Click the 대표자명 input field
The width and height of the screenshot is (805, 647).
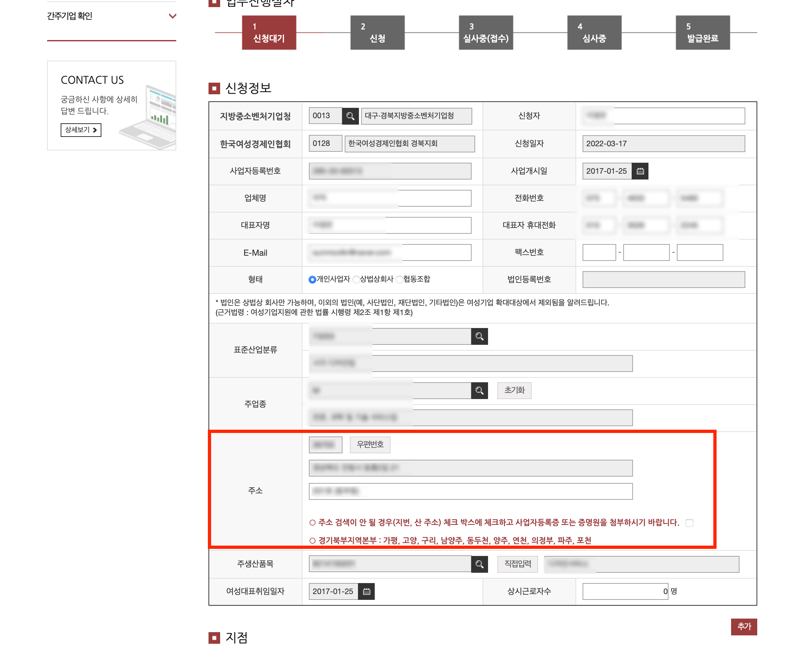coord(390,225)
